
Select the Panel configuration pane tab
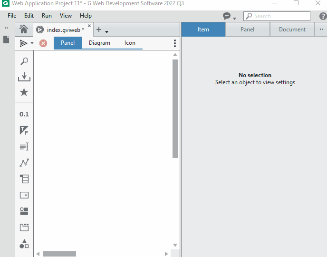(247, 30)
